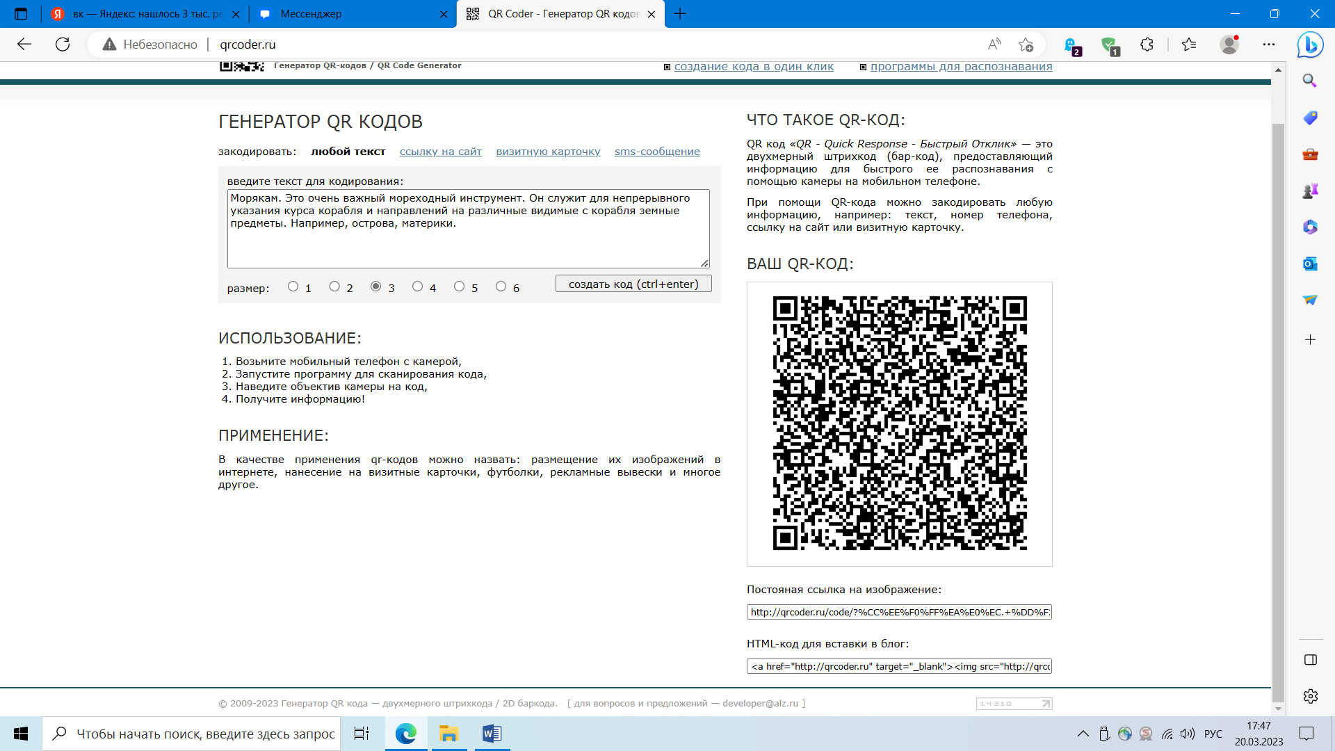
Task: Select size 4 radio button
Action: point(417,286)
